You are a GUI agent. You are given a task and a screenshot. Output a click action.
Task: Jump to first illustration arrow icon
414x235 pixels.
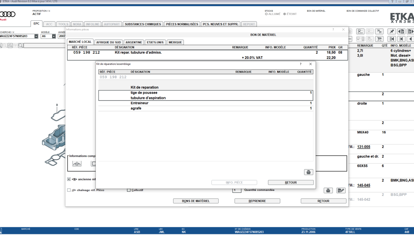pyautogui.click(x=392, y=39)
